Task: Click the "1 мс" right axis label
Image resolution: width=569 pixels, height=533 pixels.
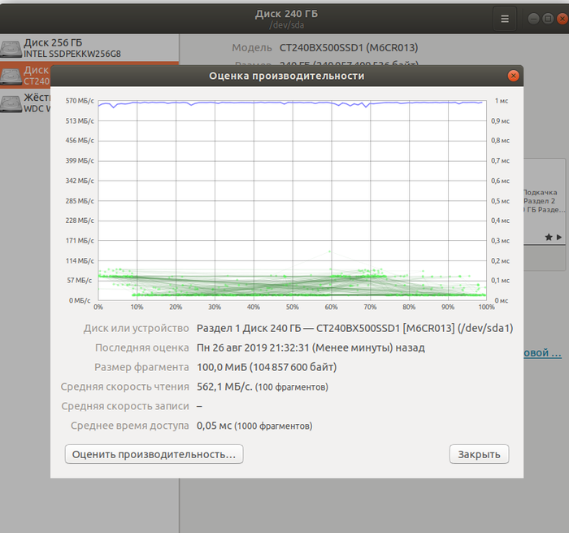Action: 502,101
